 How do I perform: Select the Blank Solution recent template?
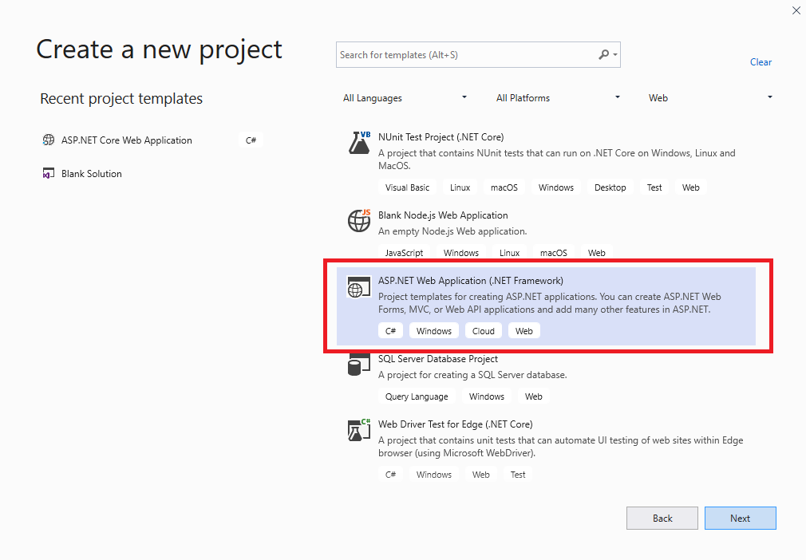(x=92, y=174)
